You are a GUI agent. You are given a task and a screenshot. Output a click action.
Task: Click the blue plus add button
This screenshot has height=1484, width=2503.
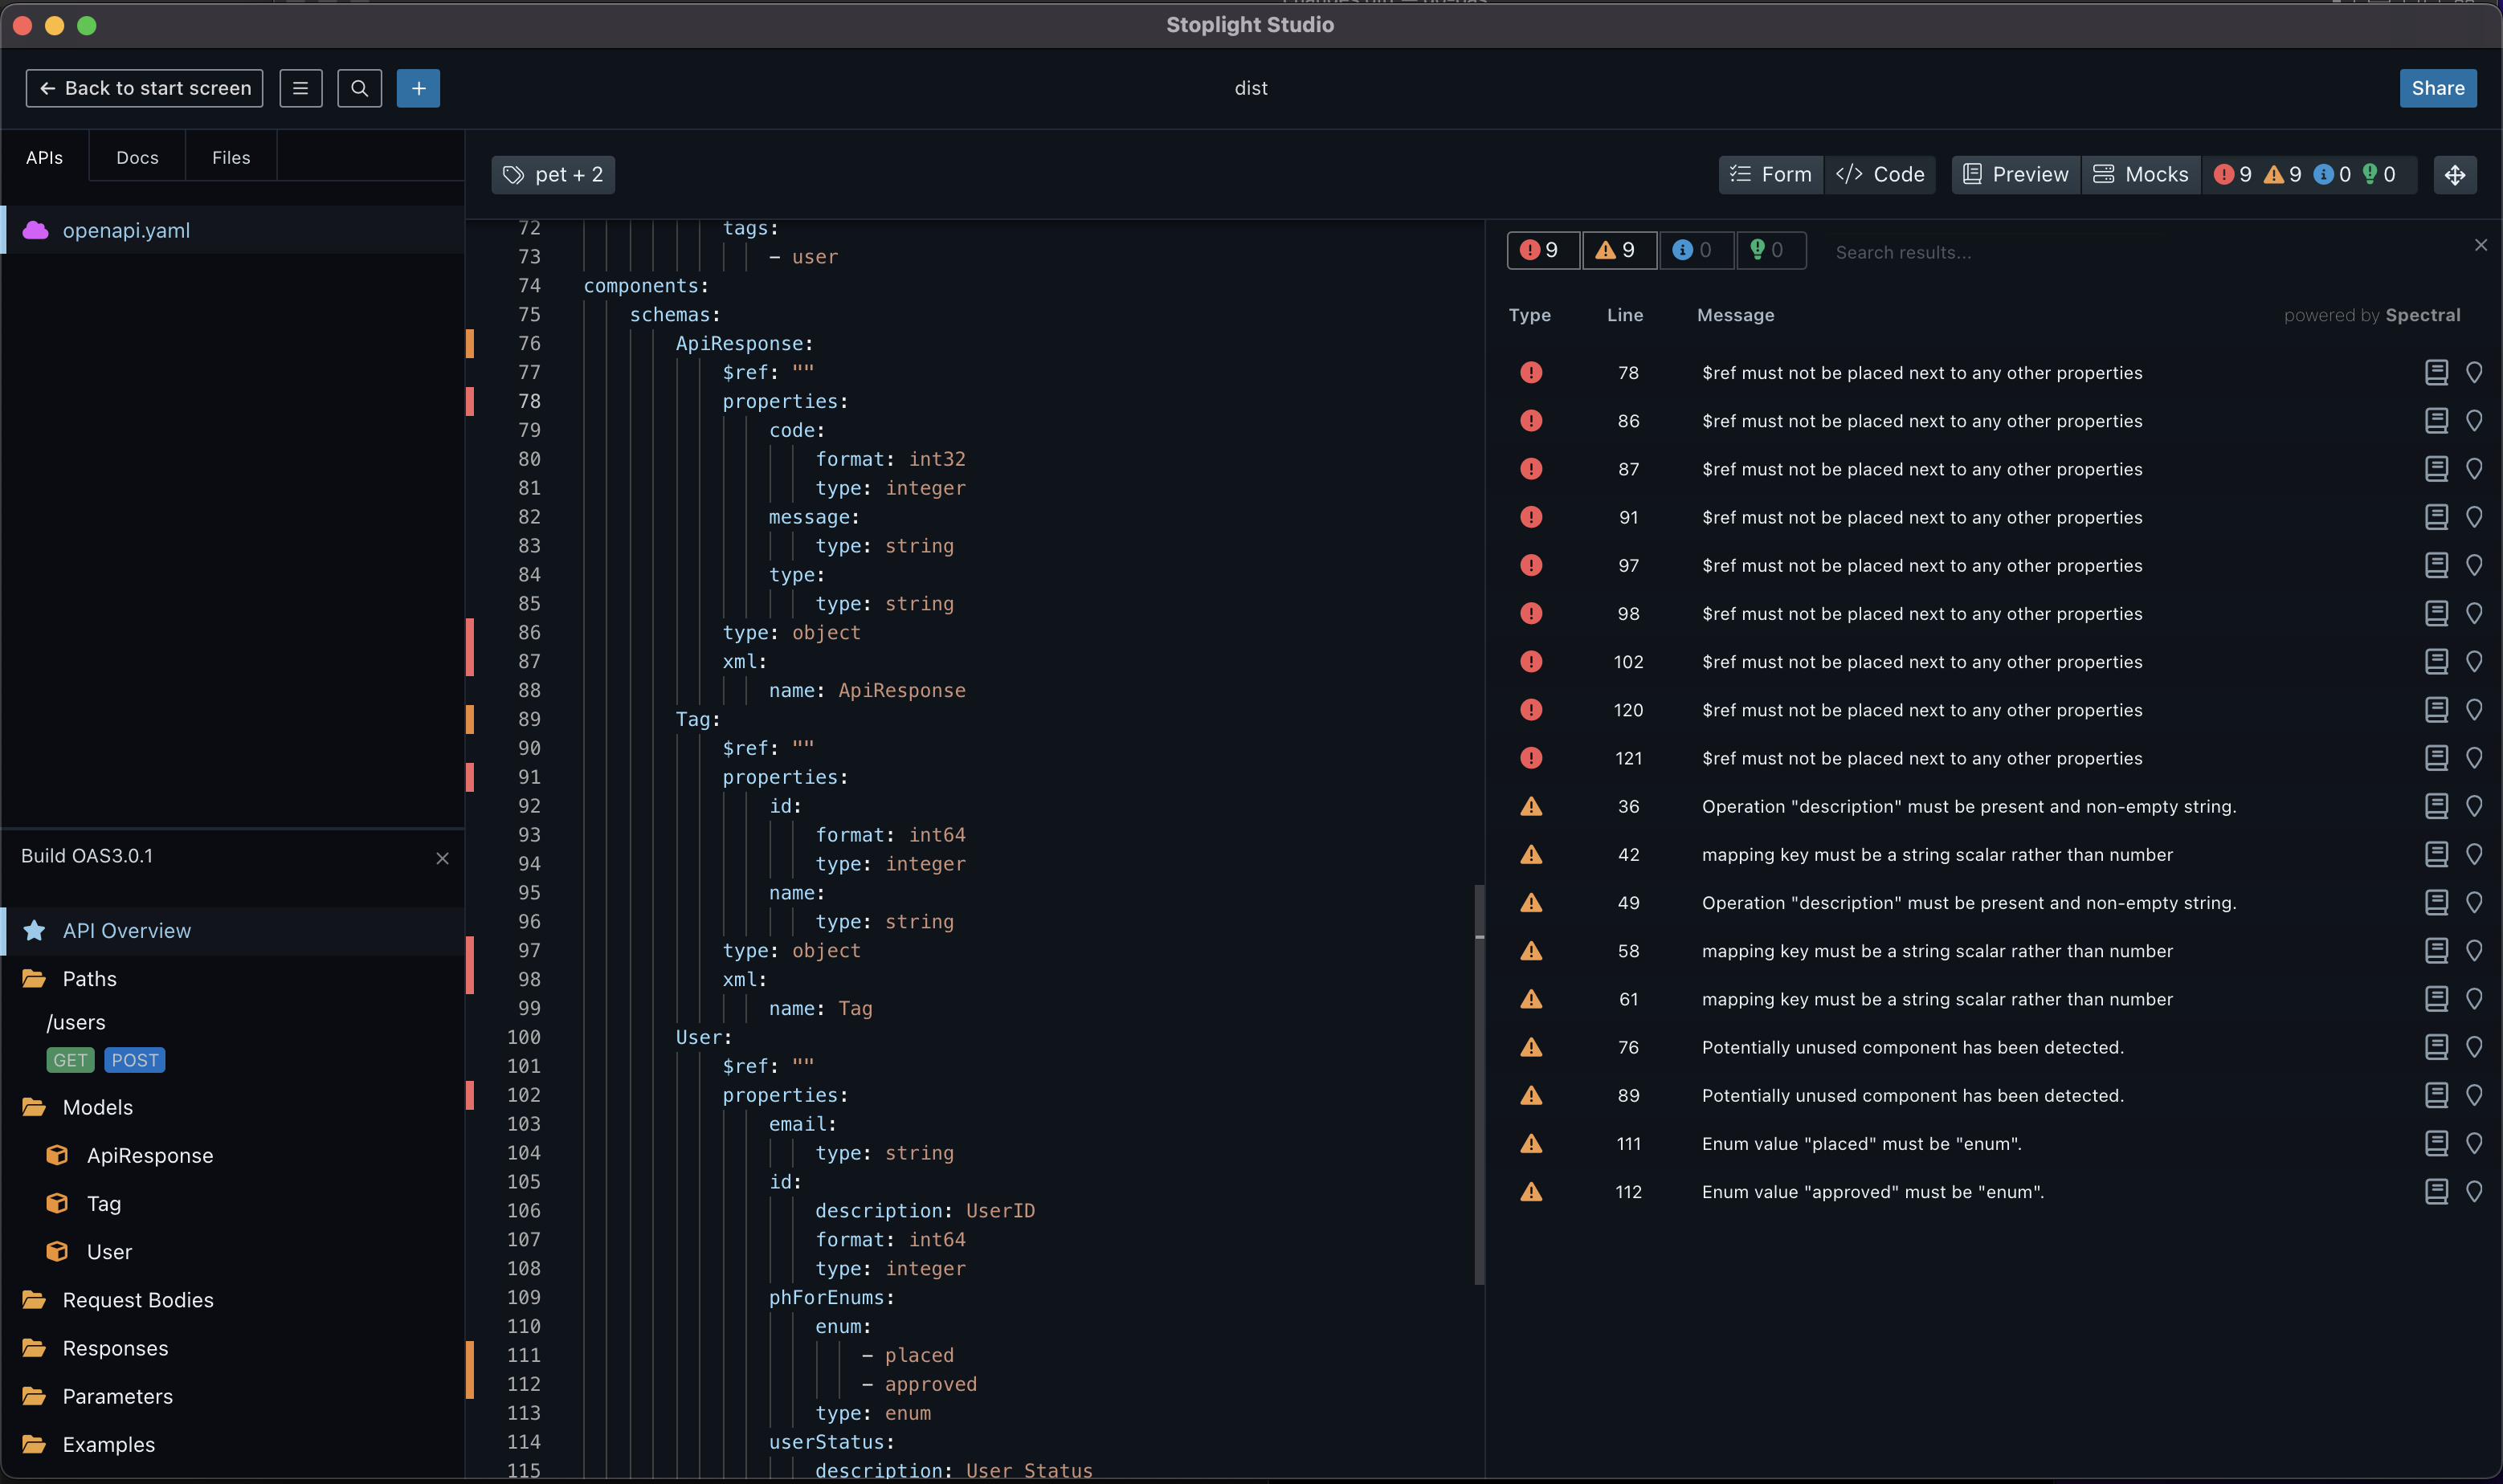tap(418, 88)
